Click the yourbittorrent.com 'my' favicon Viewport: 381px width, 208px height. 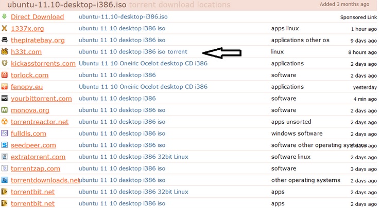coord(4,98)
